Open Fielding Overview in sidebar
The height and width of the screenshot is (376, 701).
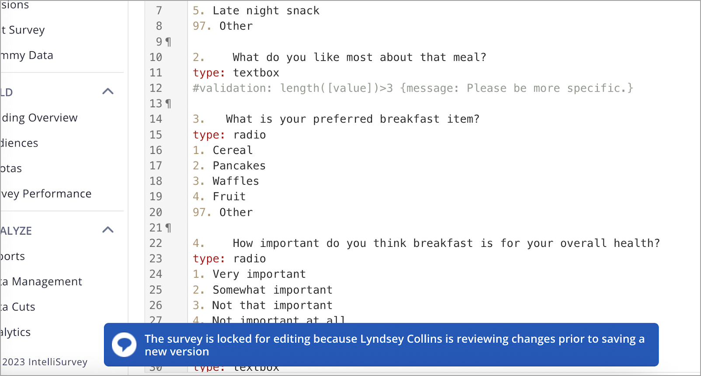(x=39, y=118)
